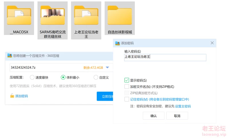Click the 压缩配置 label
This screenshot has height=138, width=229.
point(17,77)
